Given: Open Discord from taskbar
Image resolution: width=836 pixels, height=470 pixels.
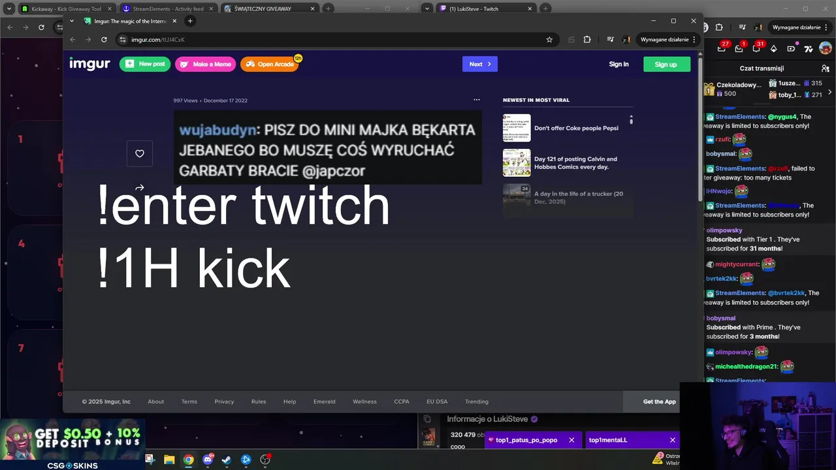Looking at the screenshot, I should [x=208, y=460].
